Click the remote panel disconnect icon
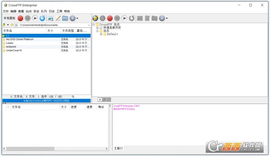Viewport: 270px width, 156px height. point(103,18)
